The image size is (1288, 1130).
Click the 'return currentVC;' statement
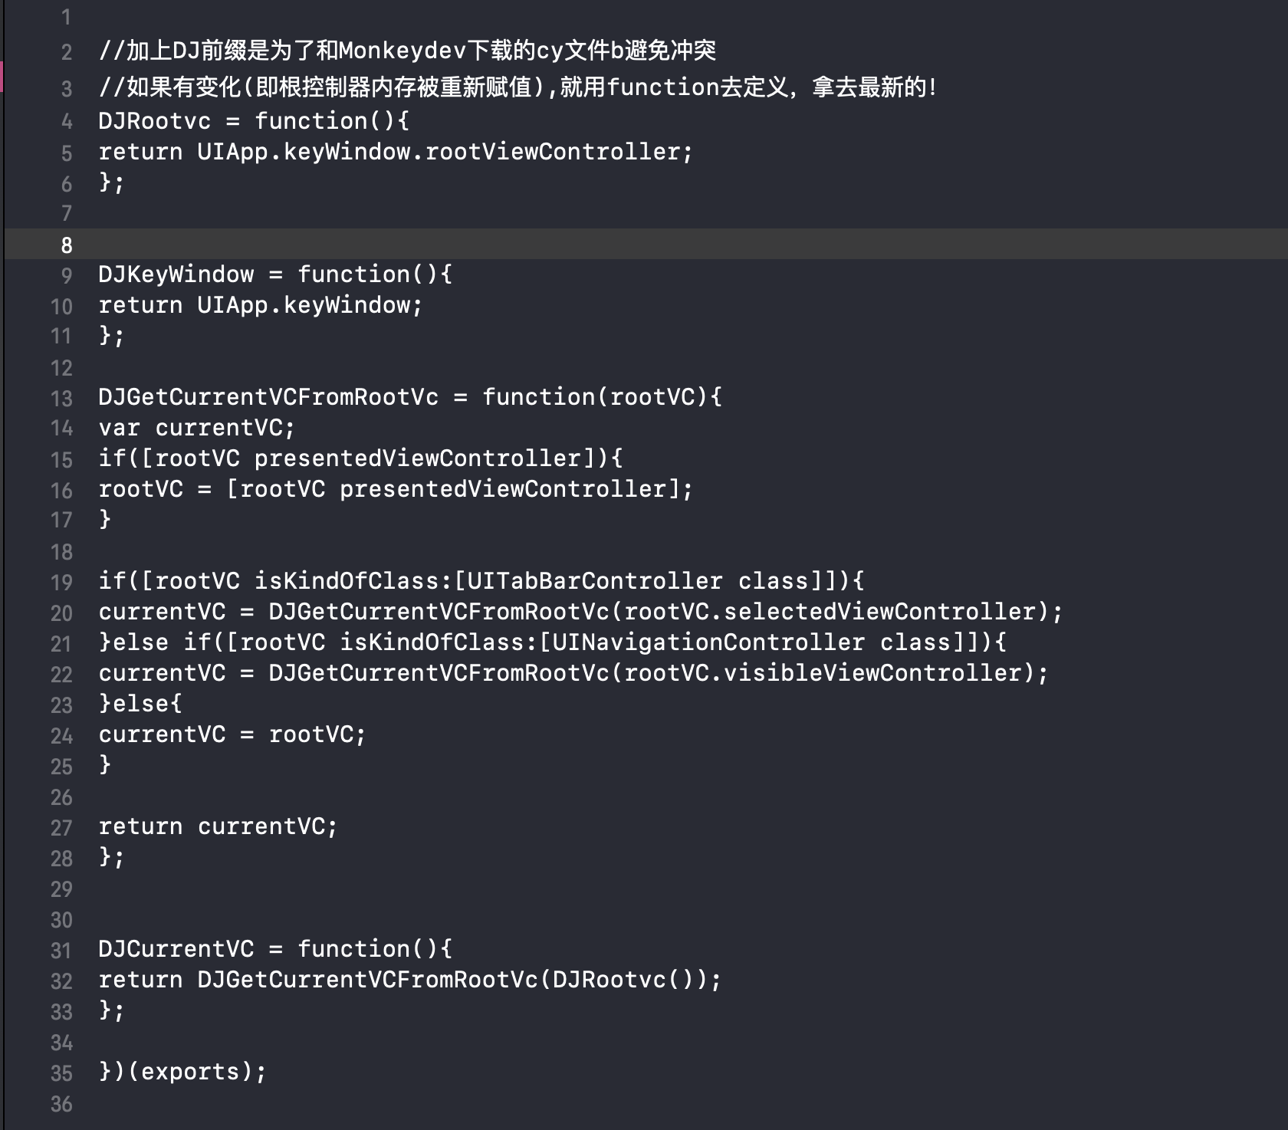(x=218, y=826)
